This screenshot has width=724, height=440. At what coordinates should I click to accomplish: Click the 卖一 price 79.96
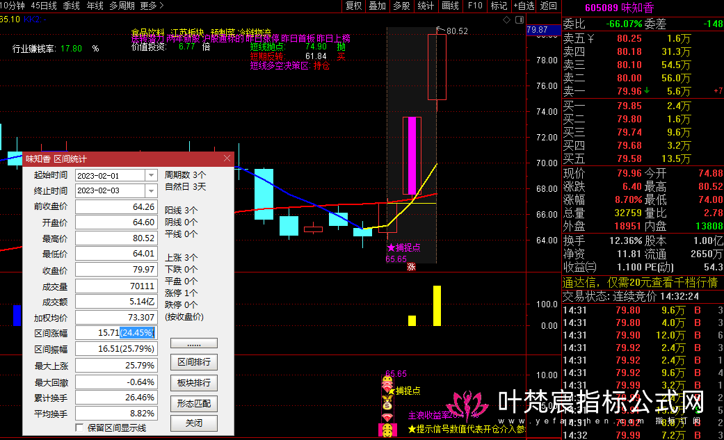pos(629,92)
